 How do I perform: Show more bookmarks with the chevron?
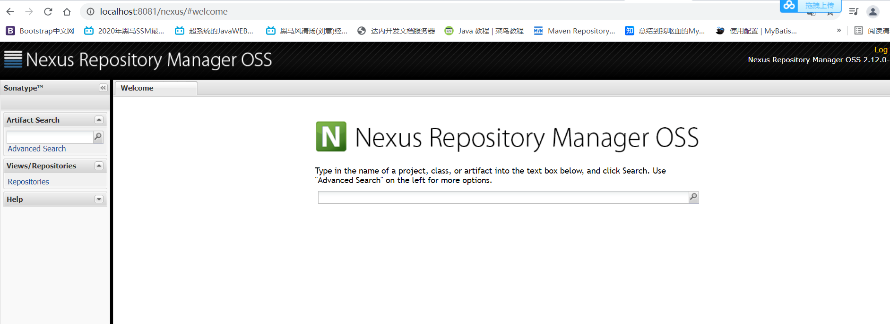click(x=839, y=30)
